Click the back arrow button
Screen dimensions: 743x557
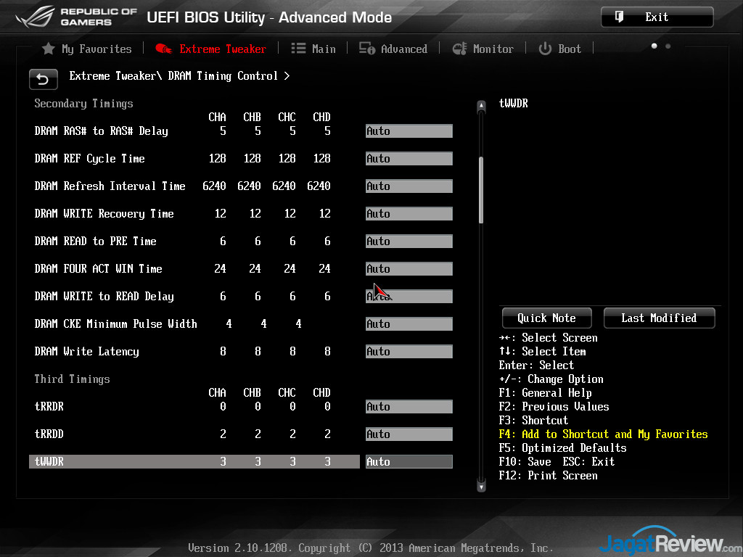point(43,79)
